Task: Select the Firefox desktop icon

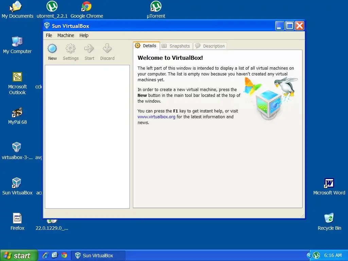Action: [x=17, y=222]
